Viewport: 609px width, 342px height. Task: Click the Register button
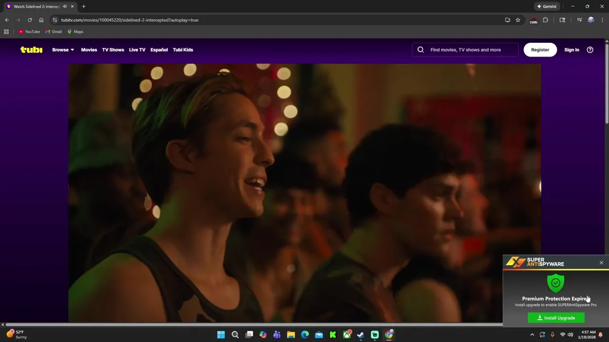[540, 49]
